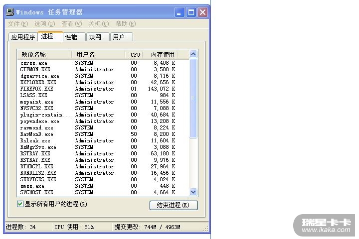Viewport: 359px width, 239px height.
Task: Select the NVSVC32.EXE process
Action: point(103,108)
